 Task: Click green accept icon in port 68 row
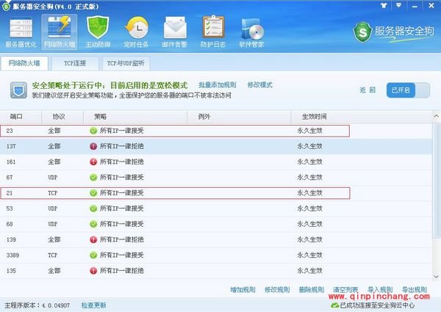point(93,224)
